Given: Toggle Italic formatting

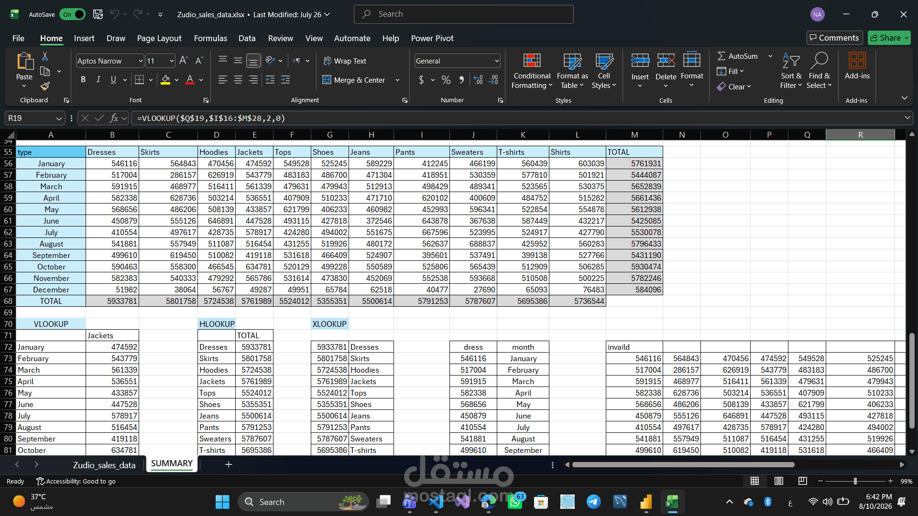Looking at the screenshot, I should tap(98, 80).
